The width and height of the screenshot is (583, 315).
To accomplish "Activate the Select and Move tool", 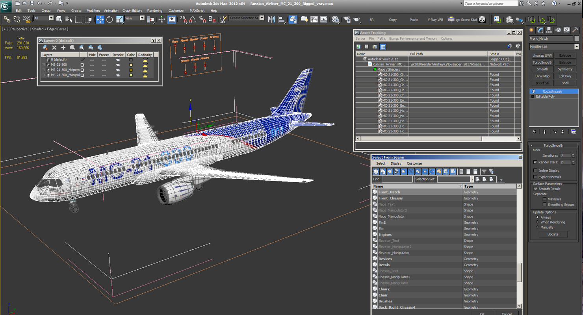I will (x=100, y=19).
